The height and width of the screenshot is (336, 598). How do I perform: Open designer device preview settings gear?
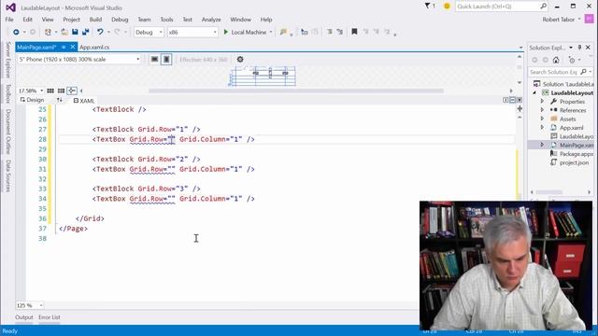point(240,60)
